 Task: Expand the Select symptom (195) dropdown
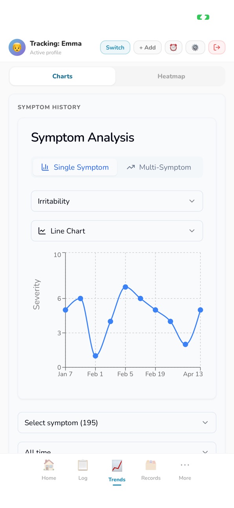click(x=117, y=423)
